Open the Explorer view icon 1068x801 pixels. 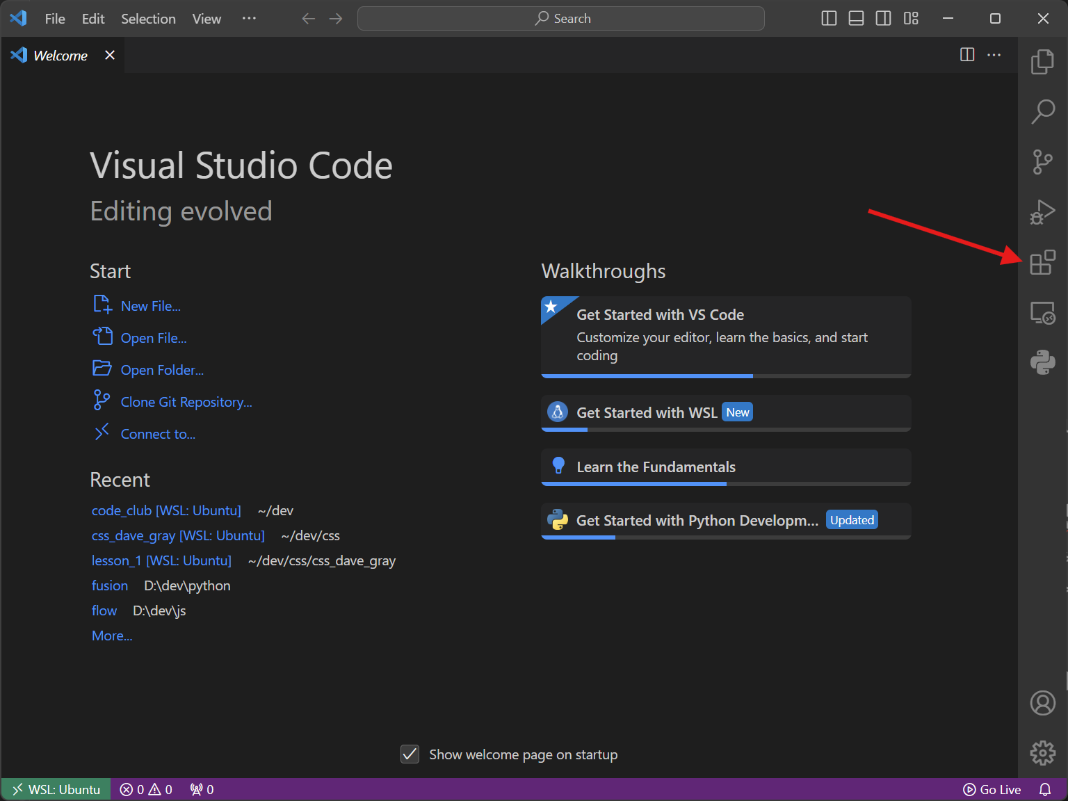pos(1042,62)
